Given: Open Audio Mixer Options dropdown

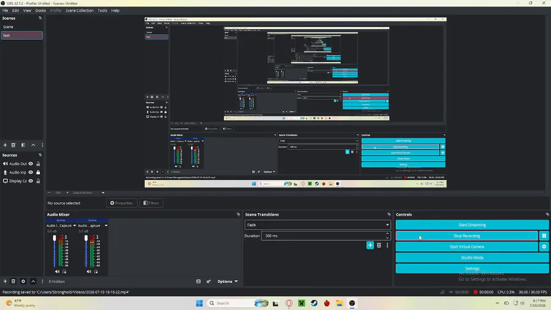Looking at the screenshot, I should point(227,281).
